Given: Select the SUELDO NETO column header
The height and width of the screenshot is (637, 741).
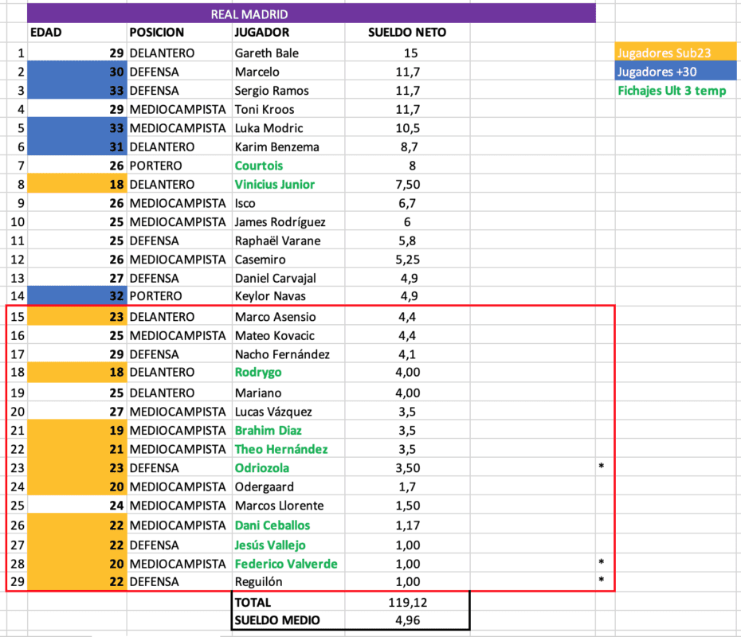Looking at the screenshot, I should (407, 33).
